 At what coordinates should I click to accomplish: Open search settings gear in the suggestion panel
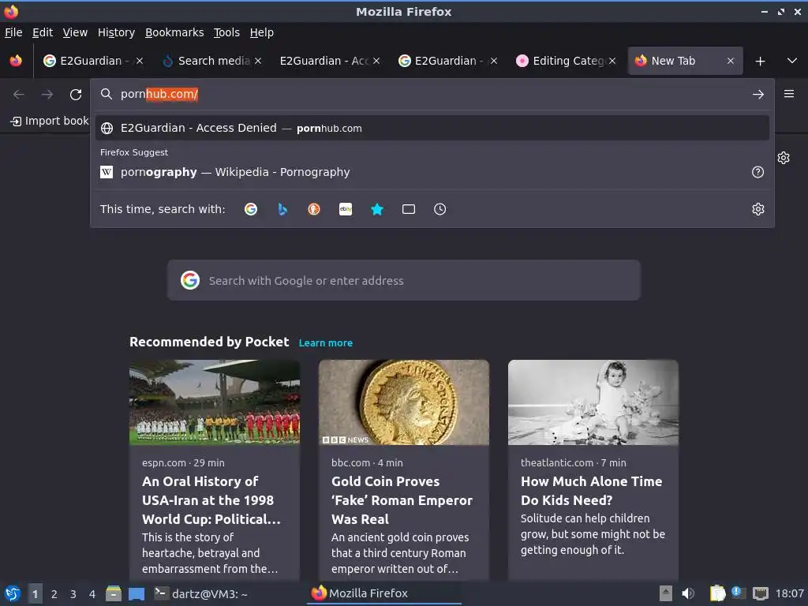point(758,209)
